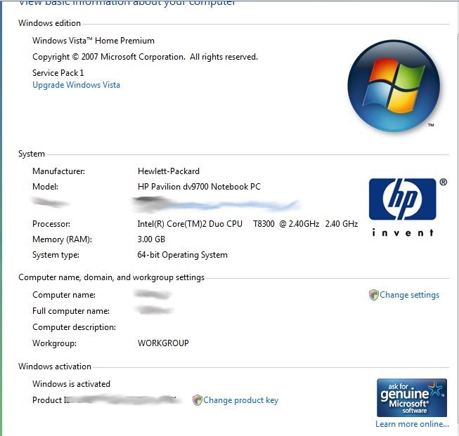Open Change settings for computer name
459x436 pixels.
click(409, 295)
